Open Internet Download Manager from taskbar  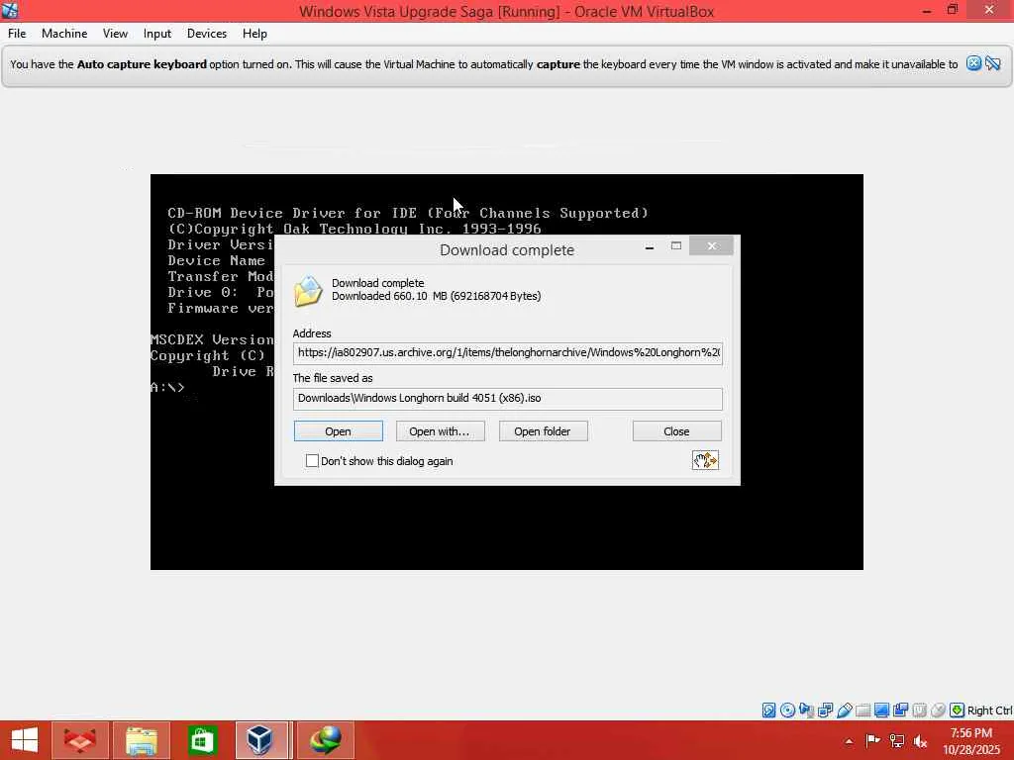[325, 740]
